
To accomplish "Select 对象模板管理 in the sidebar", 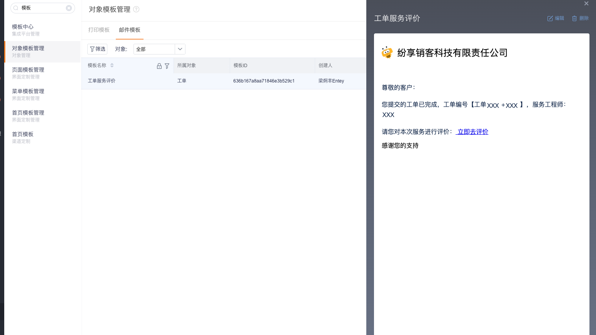I will 42,52.
